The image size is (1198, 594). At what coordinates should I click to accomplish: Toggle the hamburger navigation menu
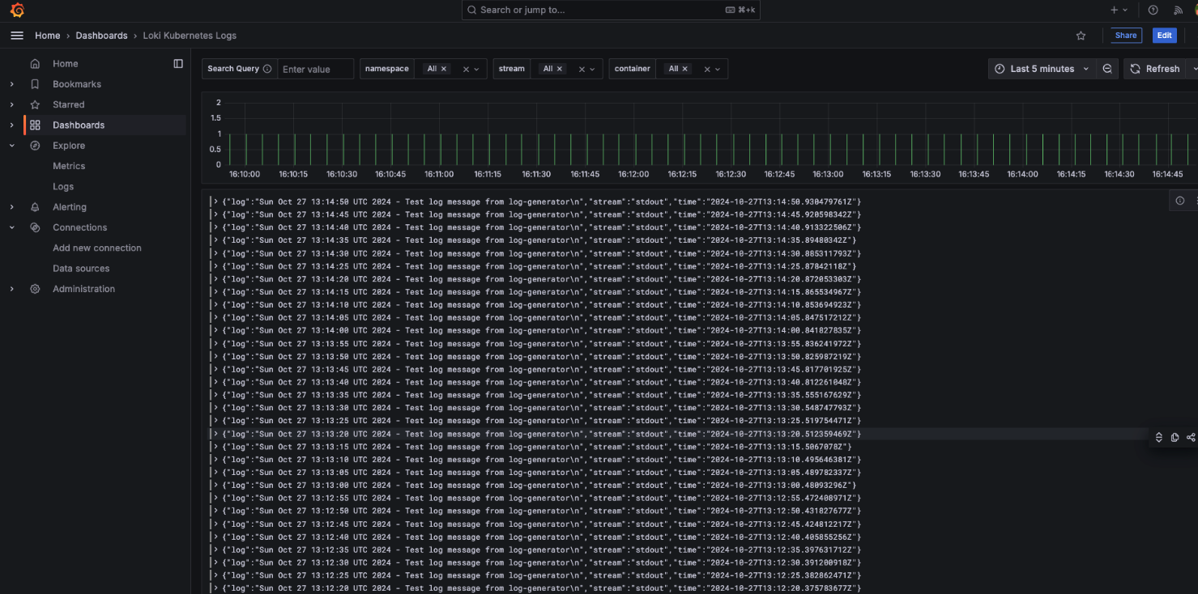[17, 36]
